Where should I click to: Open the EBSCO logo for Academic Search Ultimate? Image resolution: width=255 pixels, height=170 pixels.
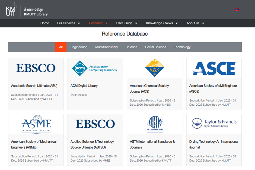[x=36, y=68]
